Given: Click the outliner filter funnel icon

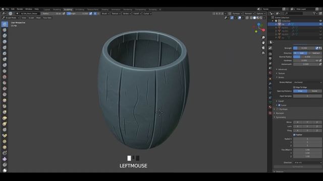Looking at the screenshot, I should click(314, 14).
